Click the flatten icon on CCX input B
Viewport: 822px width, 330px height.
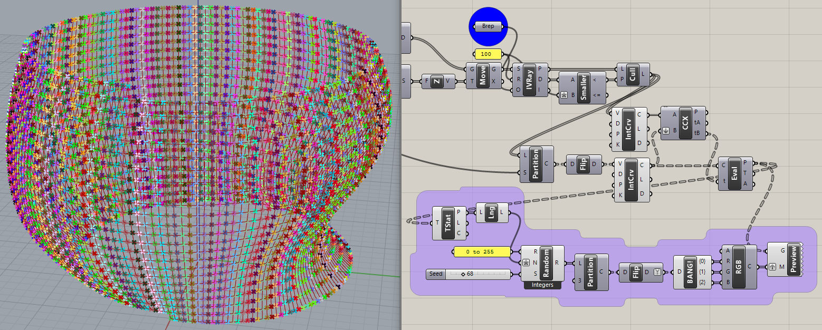[x=666, y=131]
